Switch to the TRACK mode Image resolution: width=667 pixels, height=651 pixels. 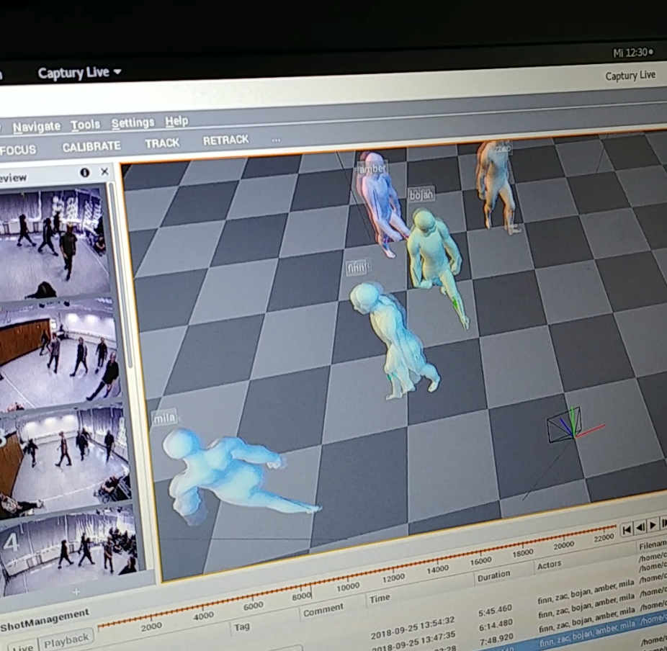[162, 143]
